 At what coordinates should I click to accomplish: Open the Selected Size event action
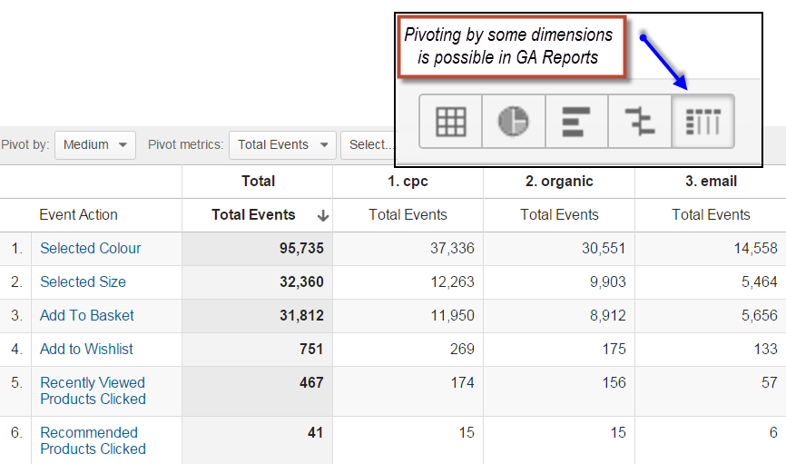83,281
